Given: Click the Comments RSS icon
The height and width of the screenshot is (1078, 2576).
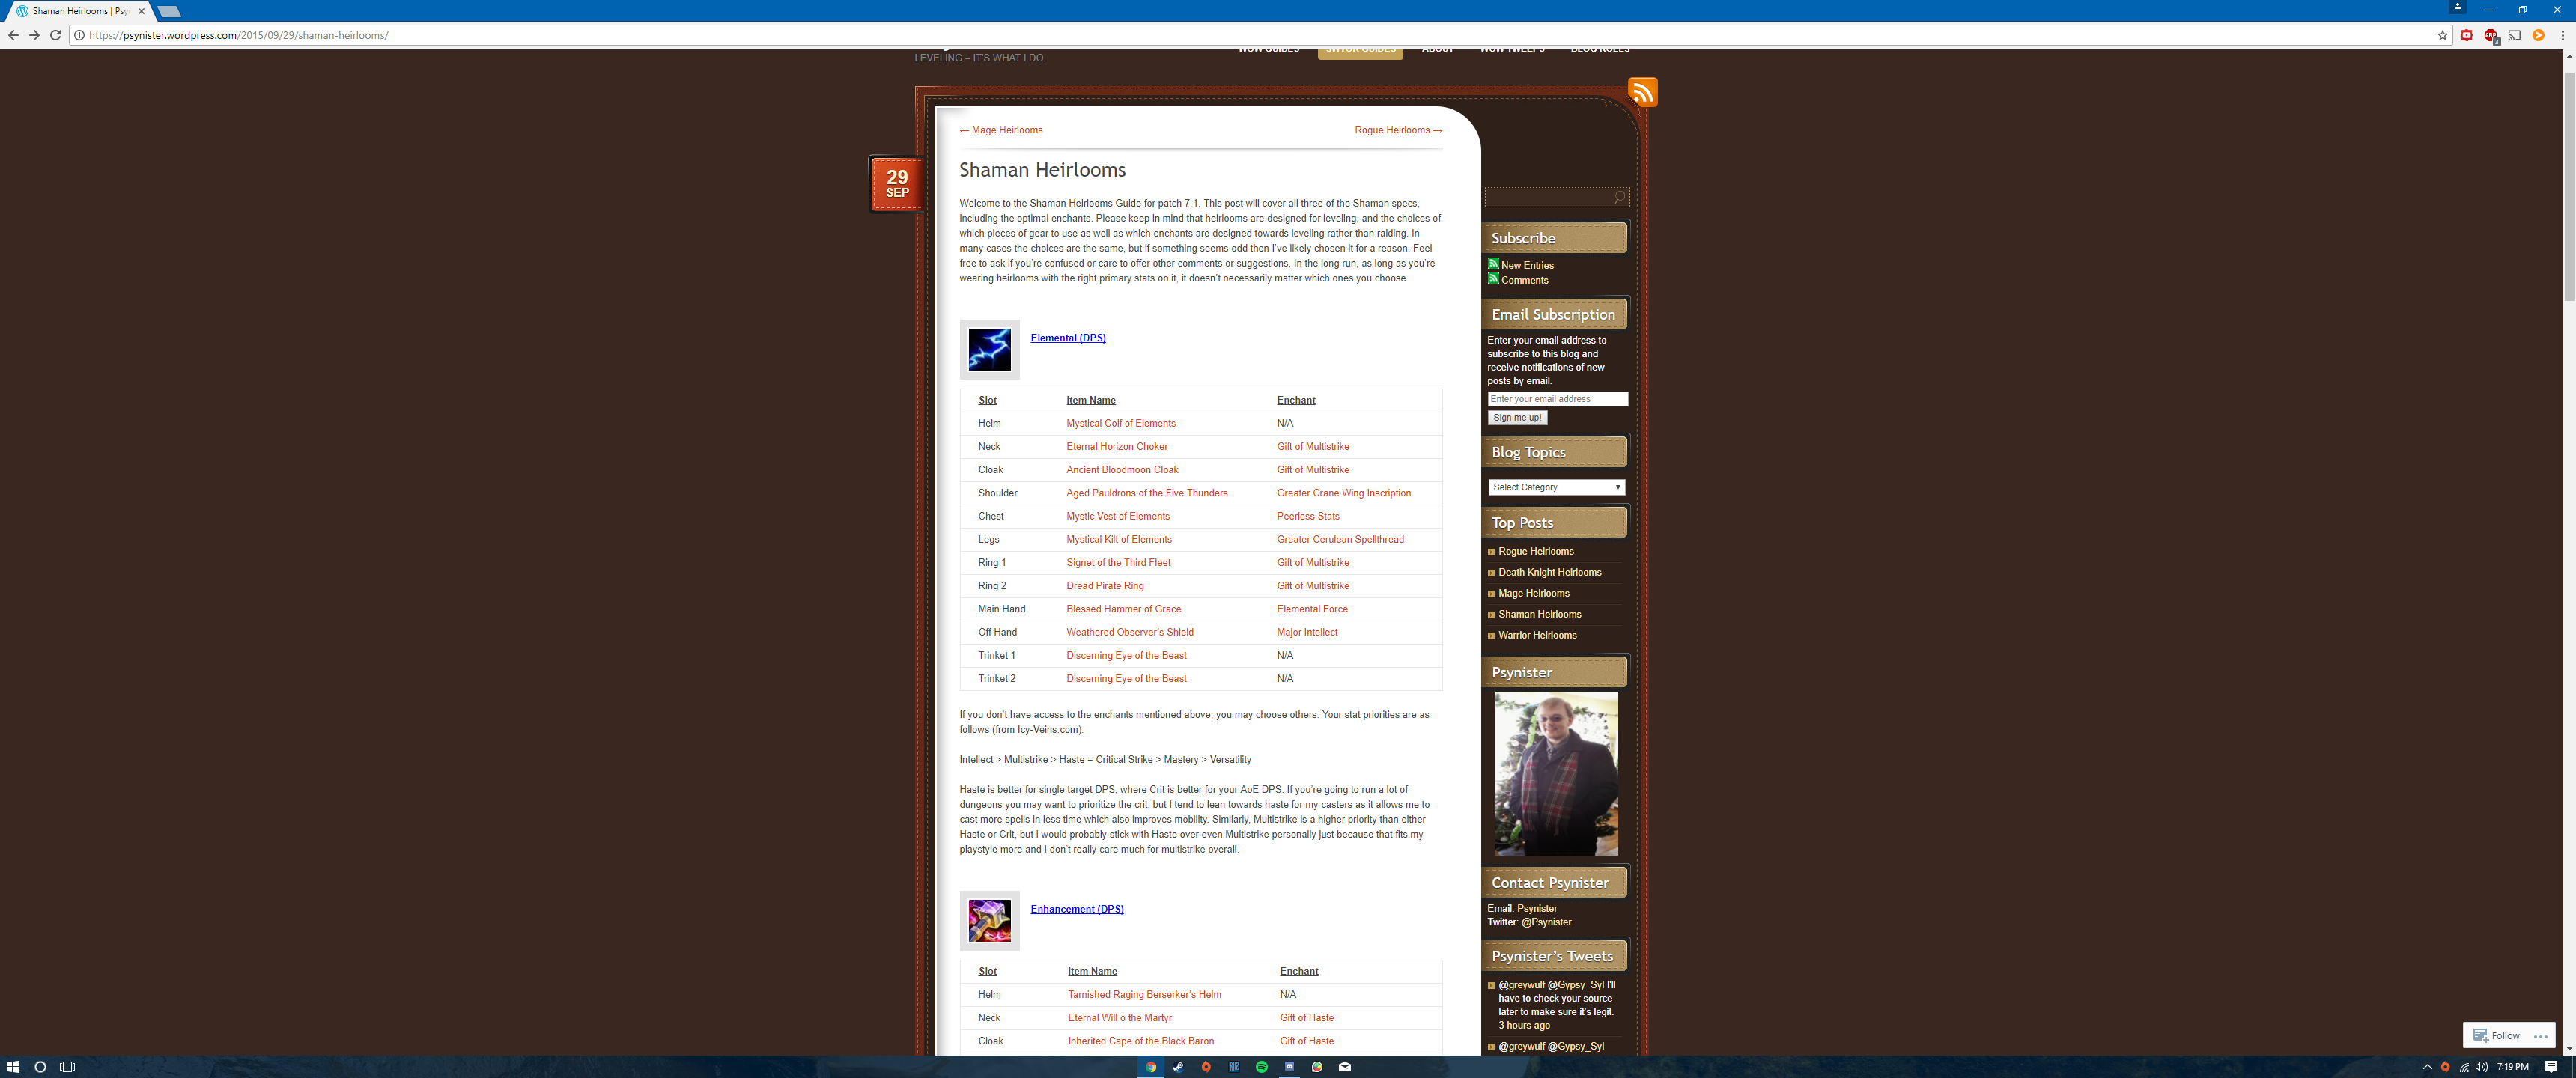Looking at the screenshot, I should tap(1493, 279).
